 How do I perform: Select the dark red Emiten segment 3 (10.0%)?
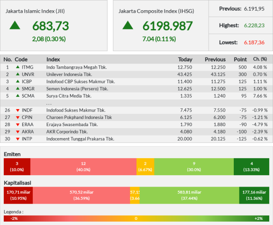[x=17, y=167]
